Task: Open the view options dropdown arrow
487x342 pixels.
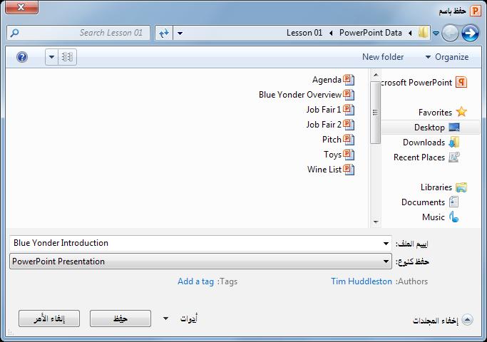Action: tap(51, 57)
